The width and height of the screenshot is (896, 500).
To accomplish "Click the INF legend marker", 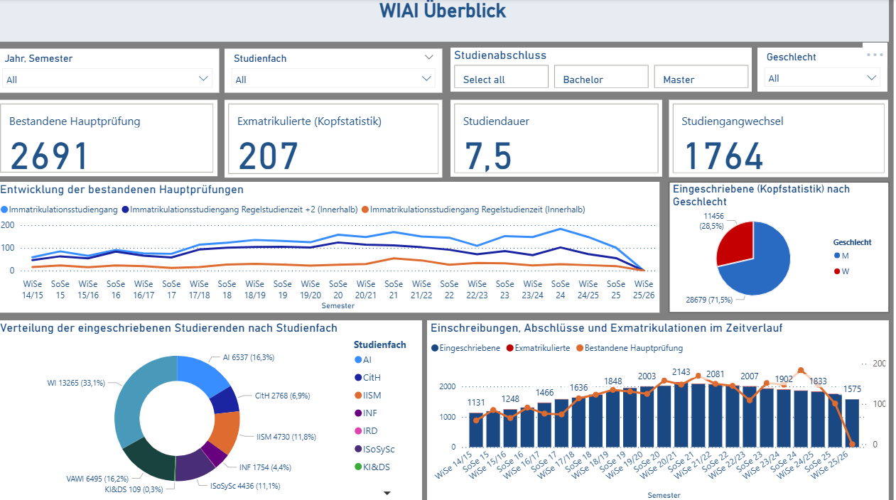I will pos(359,413).
